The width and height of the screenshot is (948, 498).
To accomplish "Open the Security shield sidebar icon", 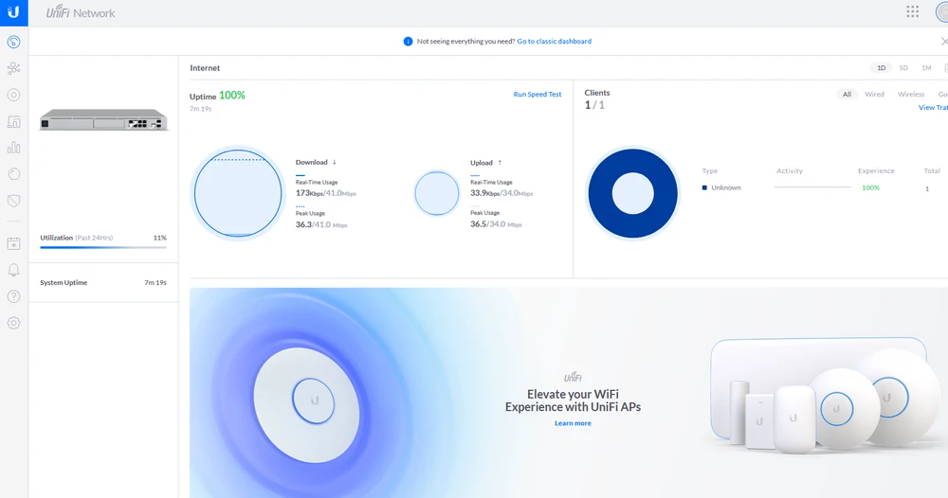I will coord(13,201).
